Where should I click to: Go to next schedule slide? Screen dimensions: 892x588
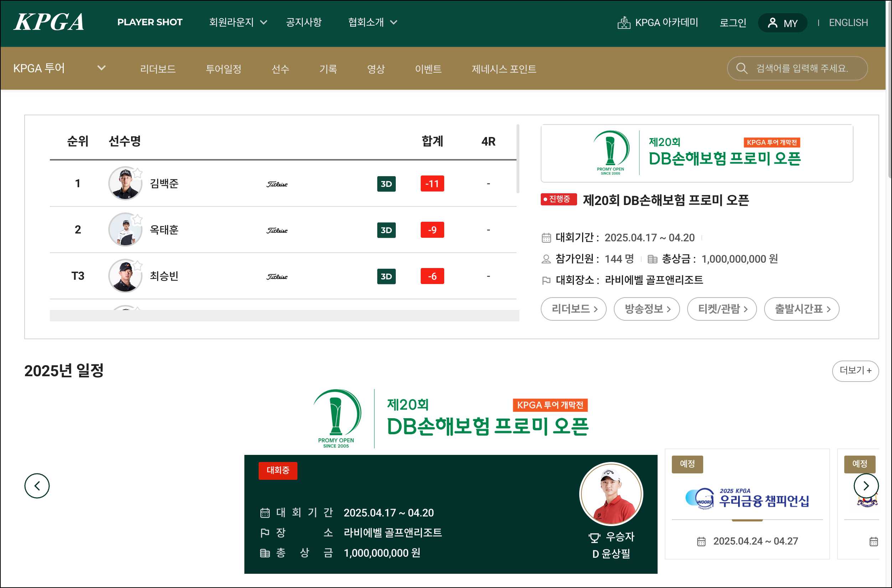[866, 486]
